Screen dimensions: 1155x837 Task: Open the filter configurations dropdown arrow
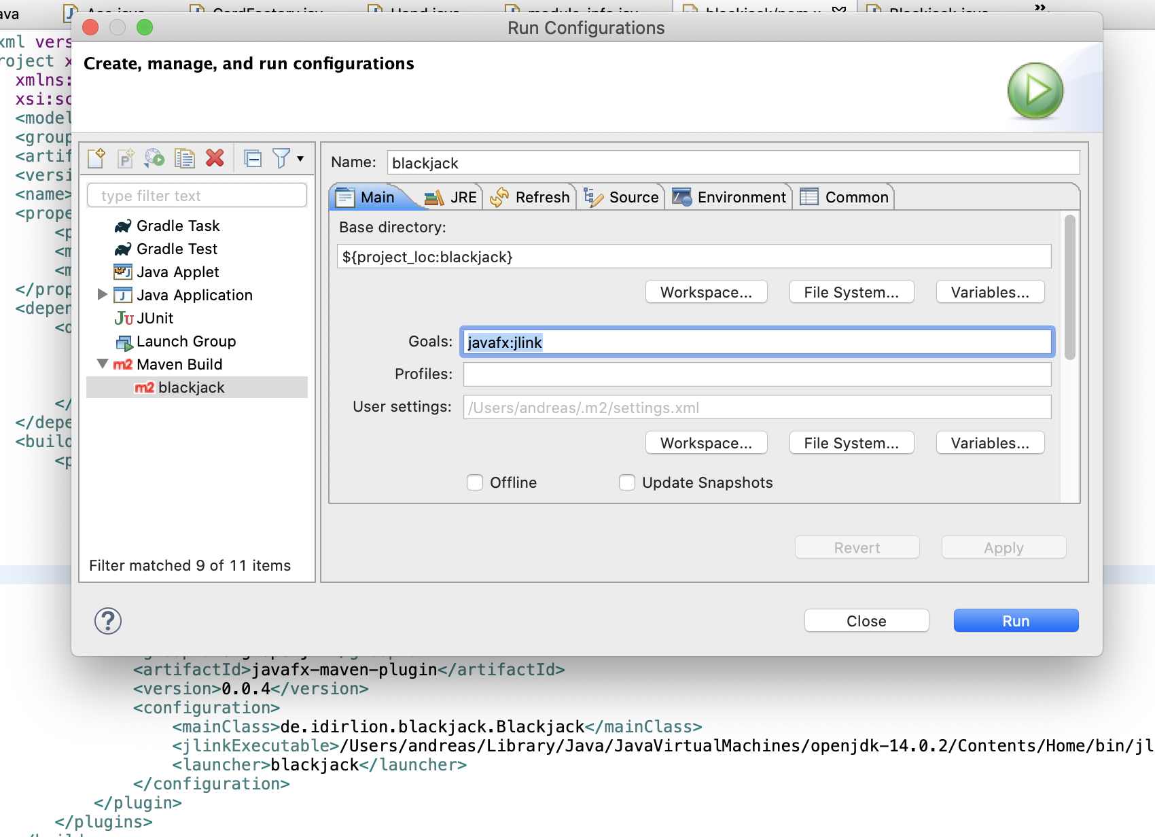pos(300,158)
